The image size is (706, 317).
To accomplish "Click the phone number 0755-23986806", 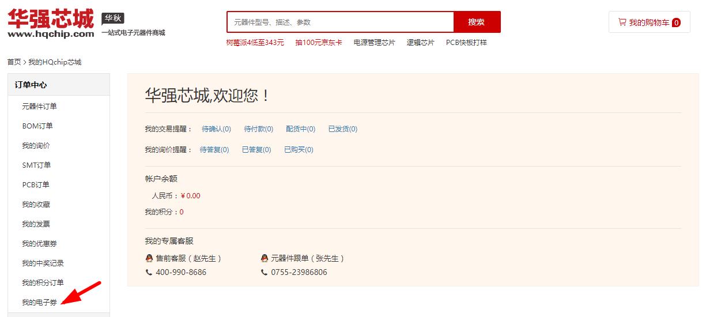I will tap(299, 272).
